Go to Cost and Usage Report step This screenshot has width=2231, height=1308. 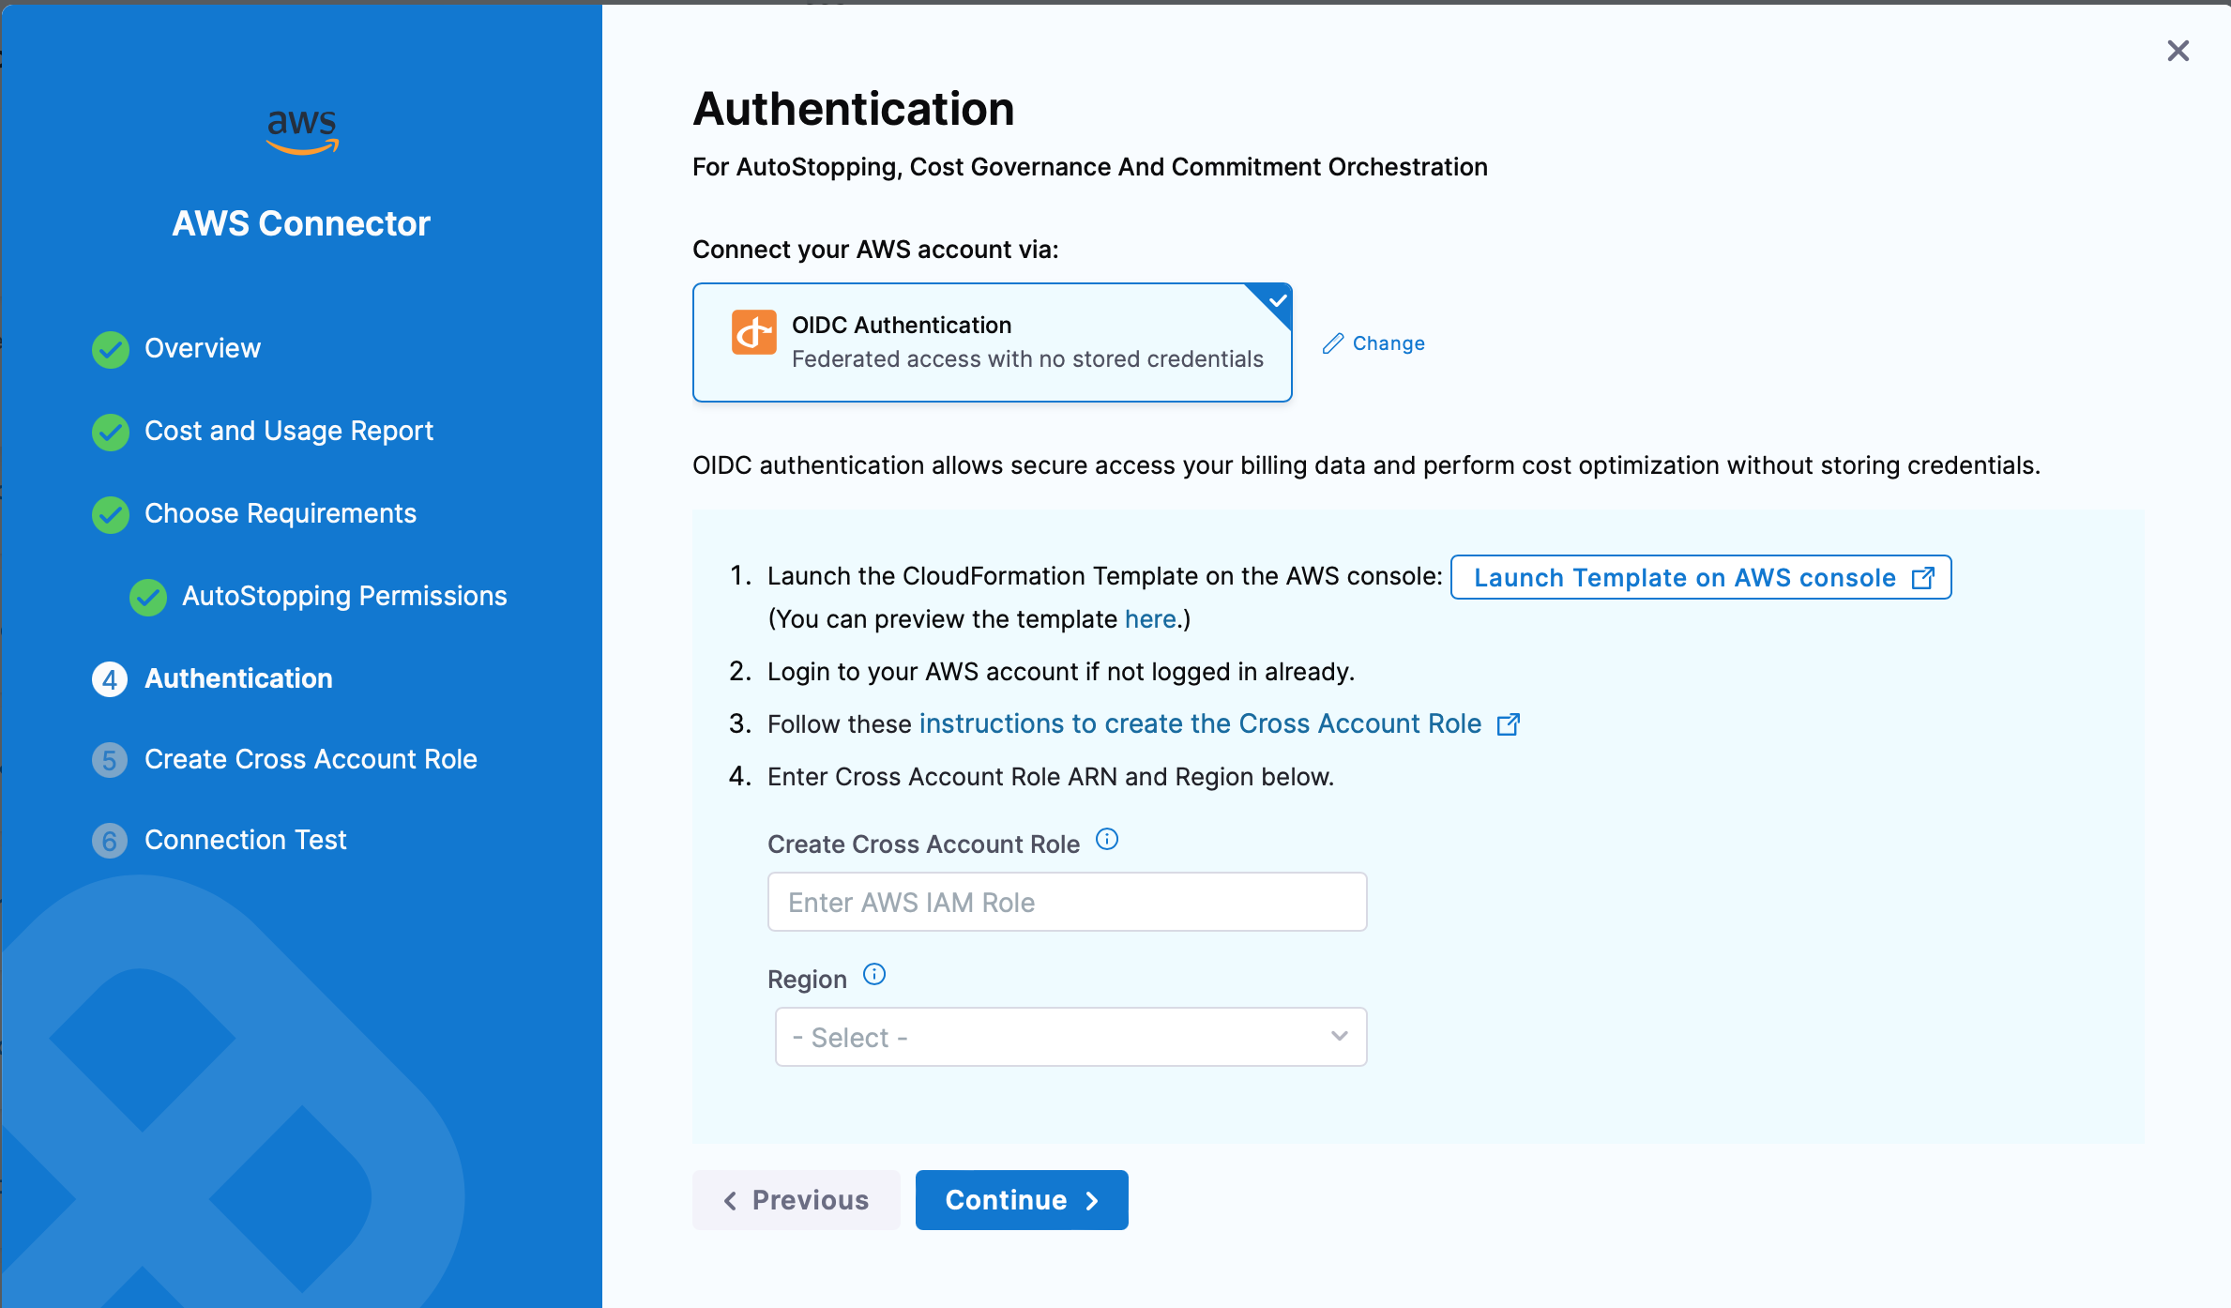288,432
